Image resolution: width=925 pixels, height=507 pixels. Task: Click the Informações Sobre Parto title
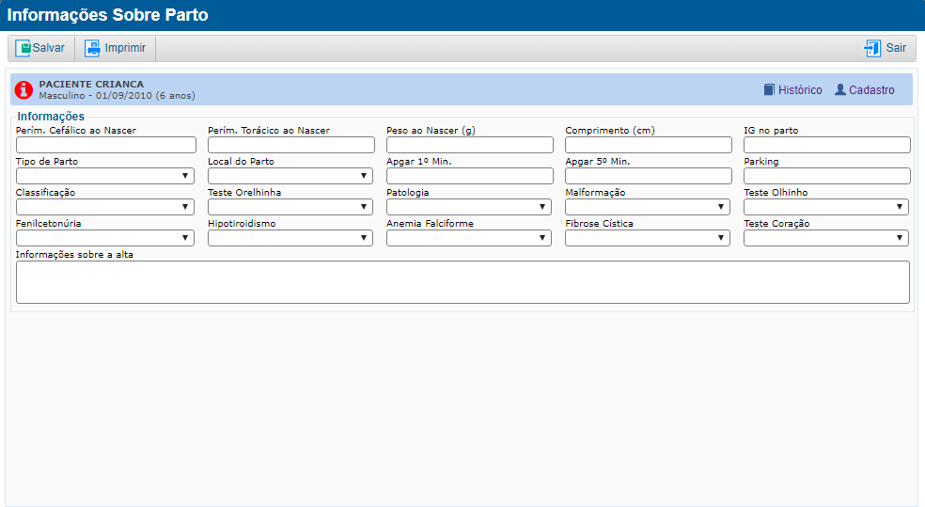tap(107, 15)
